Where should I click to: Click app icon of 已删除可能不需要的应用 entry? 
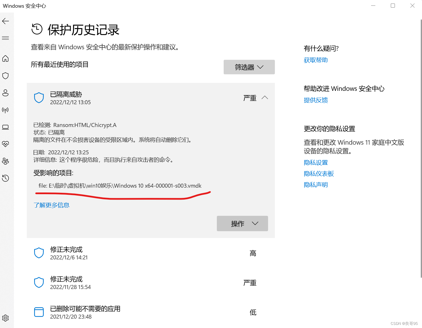coord(39,312)
